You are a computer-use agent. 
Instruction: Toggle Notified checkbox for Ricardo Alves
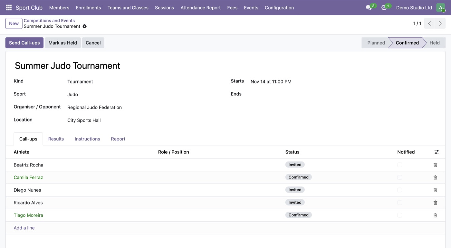pyautogui.click(x=400, y=203)
